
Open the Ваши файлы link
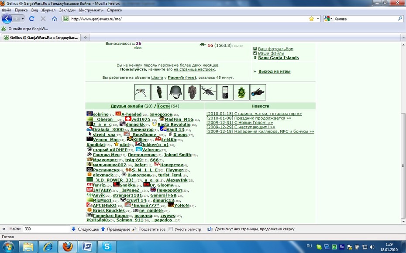tap(271, 53)
